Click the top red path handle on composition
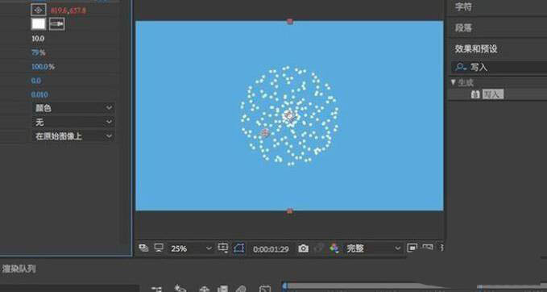 (x=289, y=21)
